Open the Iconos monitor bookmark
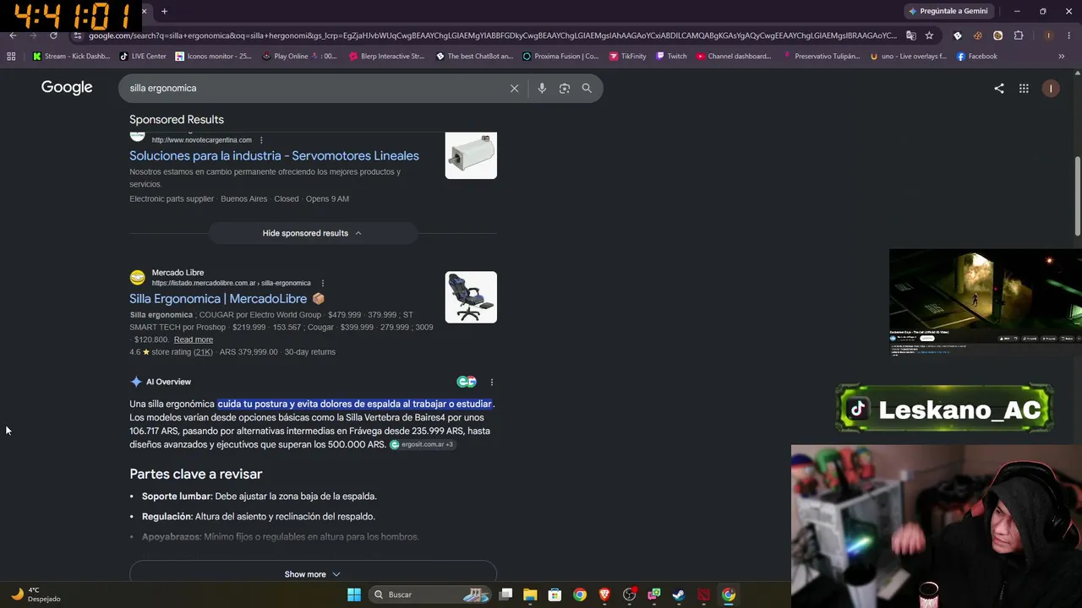Viewport: 1082px width, 608px height. [x=213, y=57]
